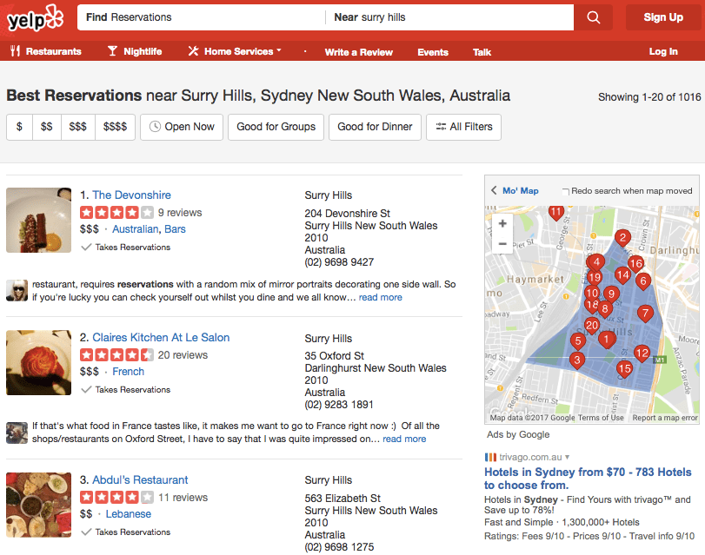Filter by $$ price range

[47, 127]
